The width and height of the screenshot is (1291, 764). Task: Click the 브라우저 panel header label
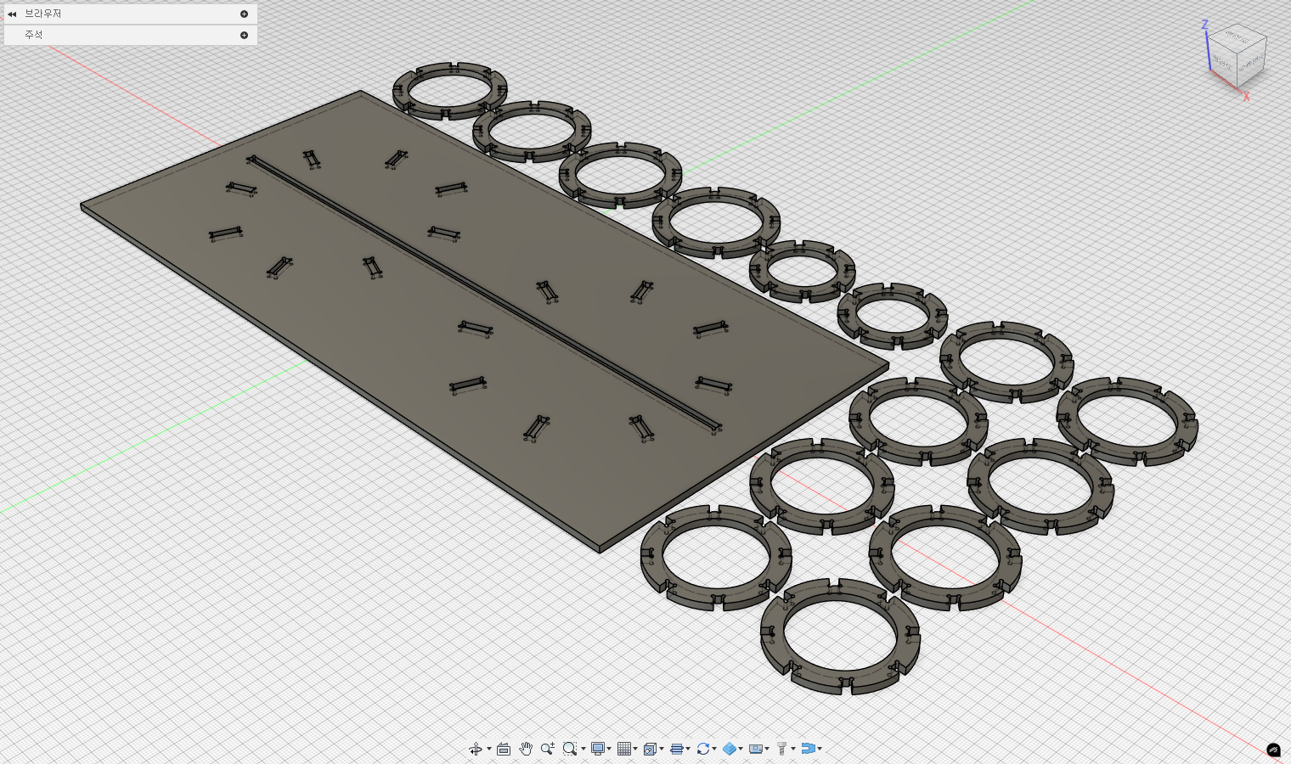coord(43,14)
